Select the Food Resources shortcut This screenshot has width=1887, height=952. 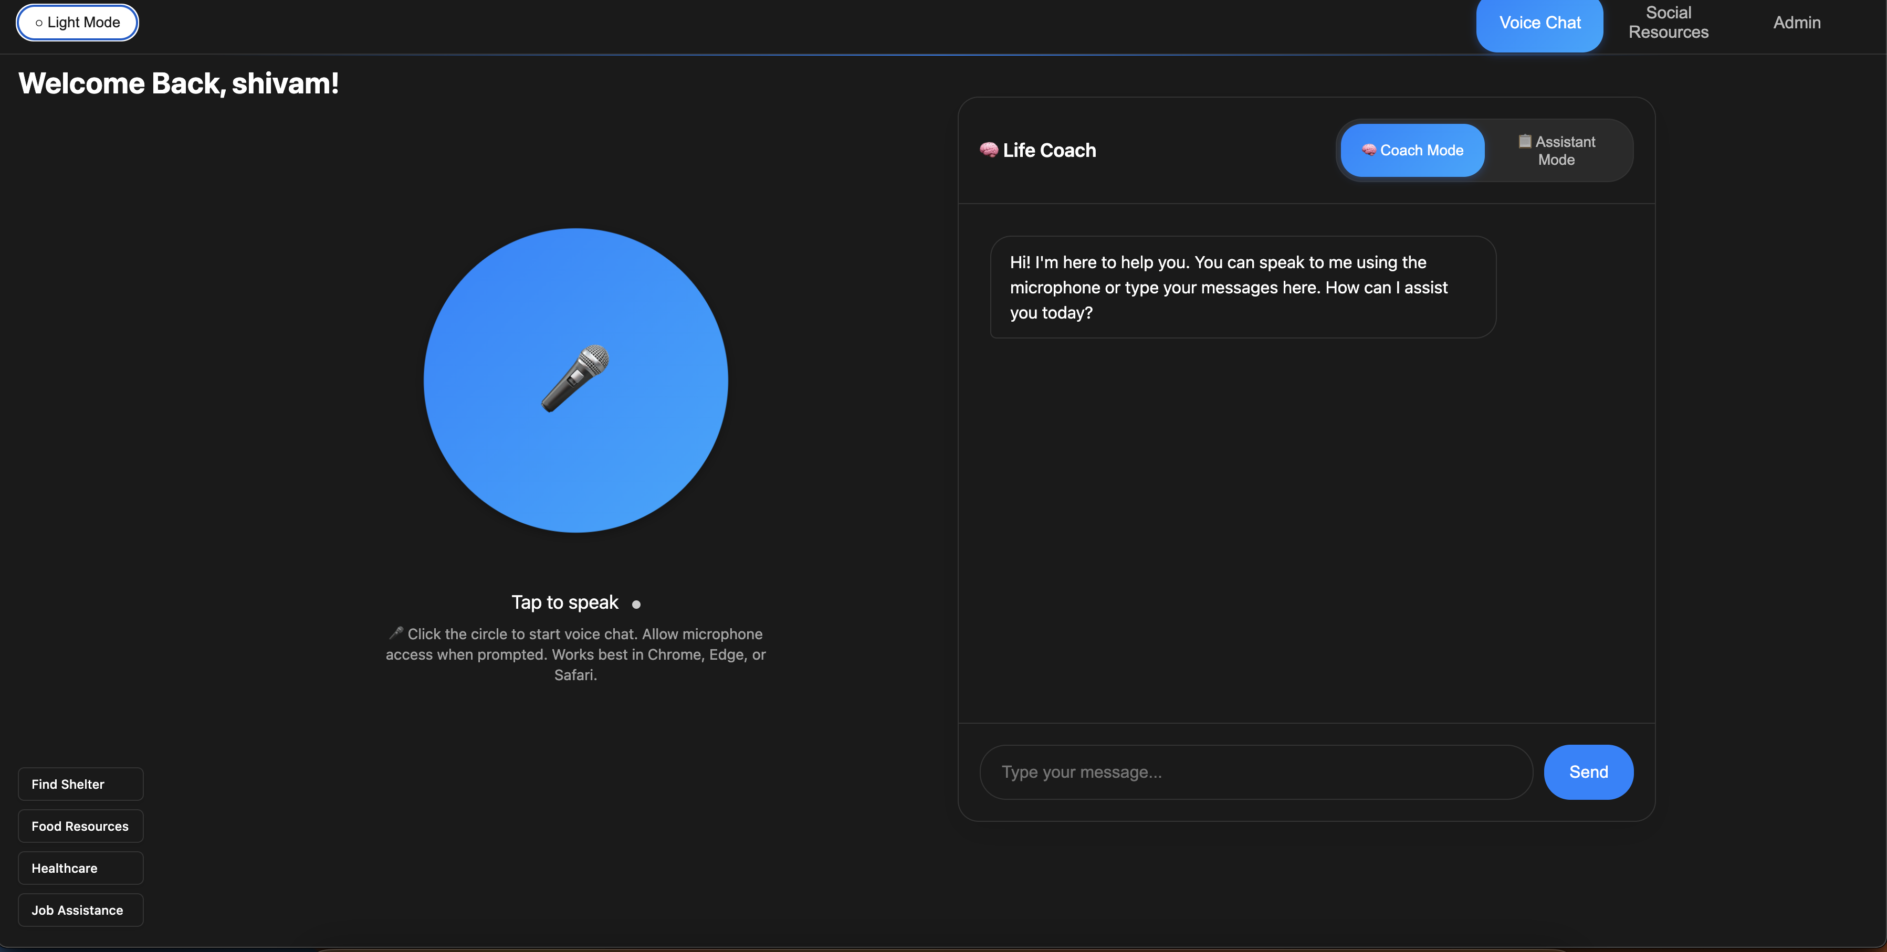[x=80, y=826]
